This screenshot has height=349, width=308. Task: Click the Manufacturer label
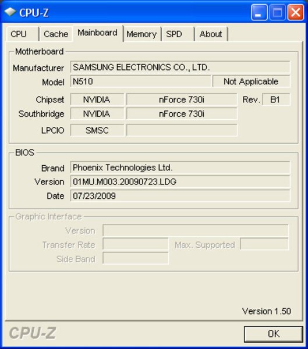coord(38,68)
